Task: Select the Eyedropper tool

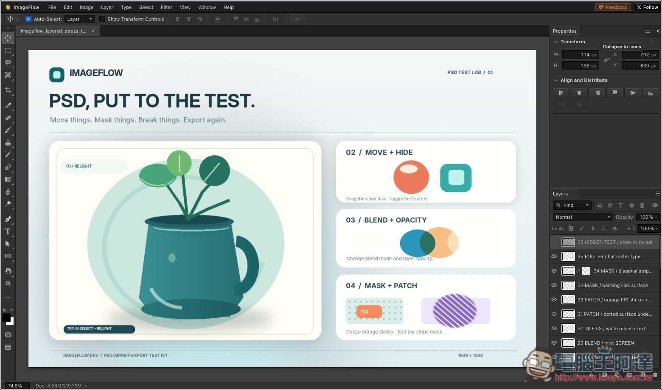Action: (x=8, y=106)
